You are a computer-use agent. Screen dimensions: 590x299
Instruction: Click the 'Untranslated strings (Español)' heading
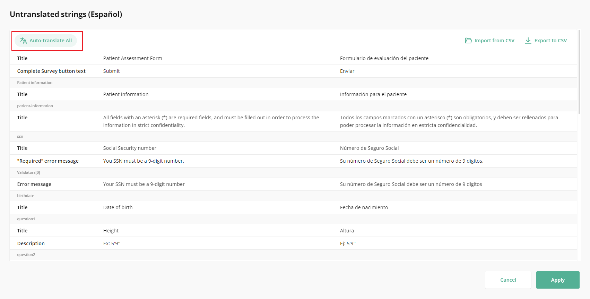point(66,14)
